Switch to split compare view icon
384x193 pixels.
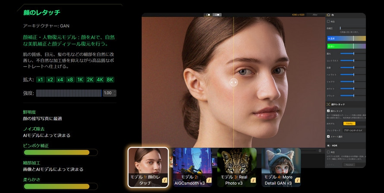[217, 15]
